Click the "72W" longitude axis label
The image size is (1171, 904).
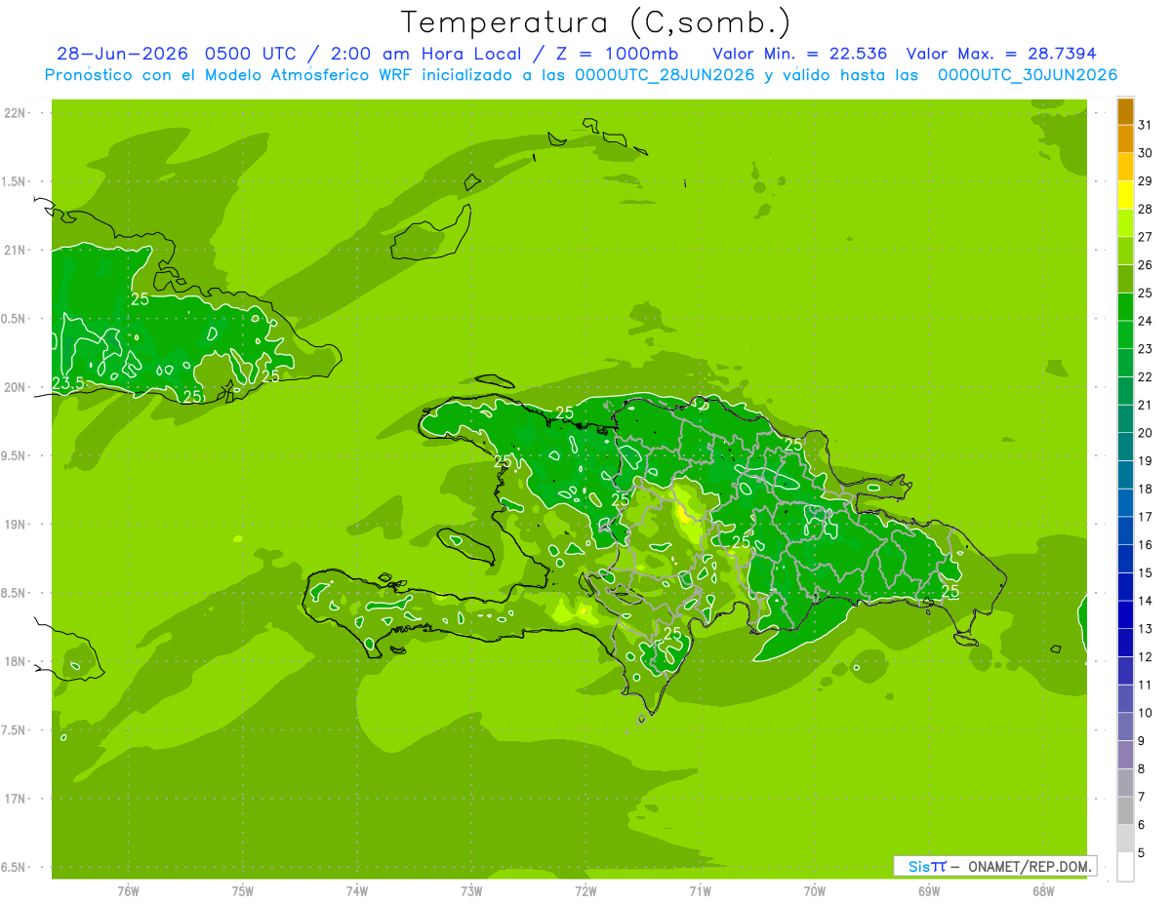[x=585, y=891]
